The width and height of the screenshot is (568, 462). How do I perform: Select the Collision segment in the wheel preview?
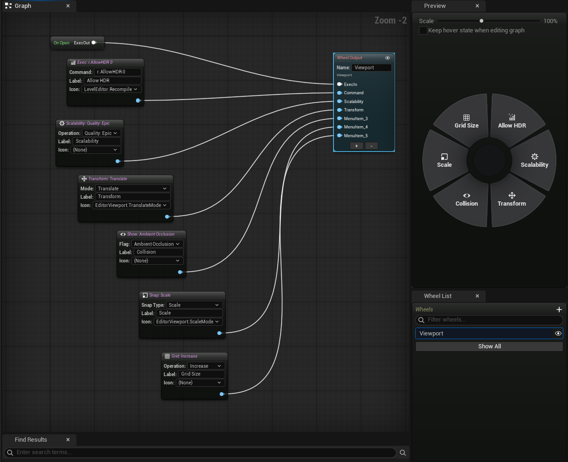[466, 200]
